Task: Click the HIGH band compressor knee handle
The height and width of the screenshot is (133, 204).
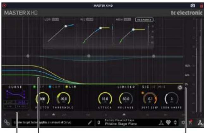Action: pyautogui.click(x=133, y=30)
